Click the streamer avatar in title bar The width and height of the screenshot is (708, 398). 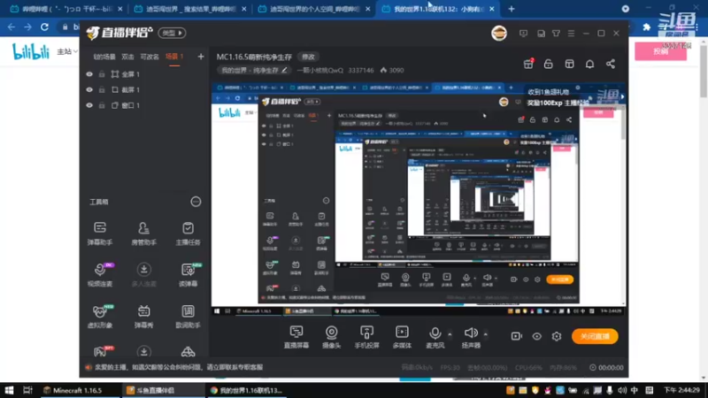click(x=499, y=34)
